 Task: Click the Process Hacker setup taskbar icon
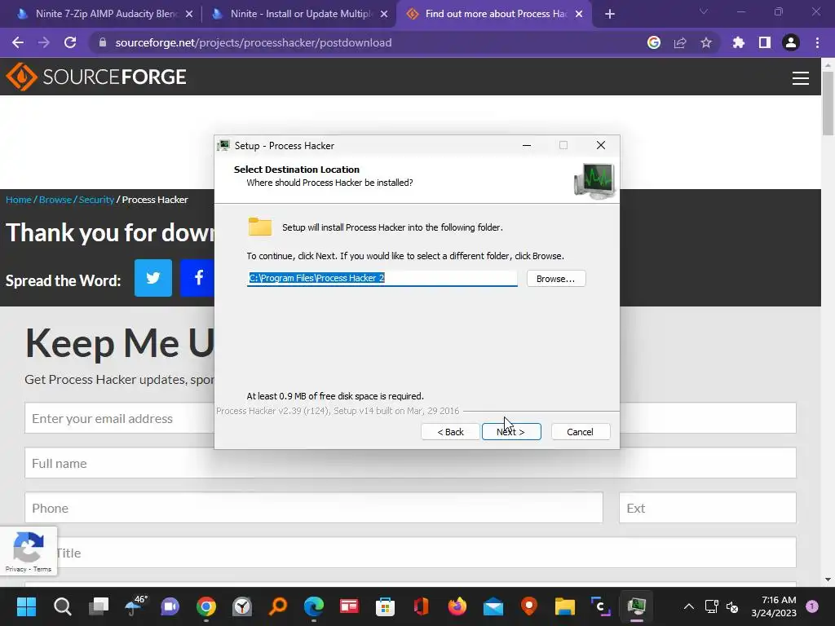[x=636, y=606]
